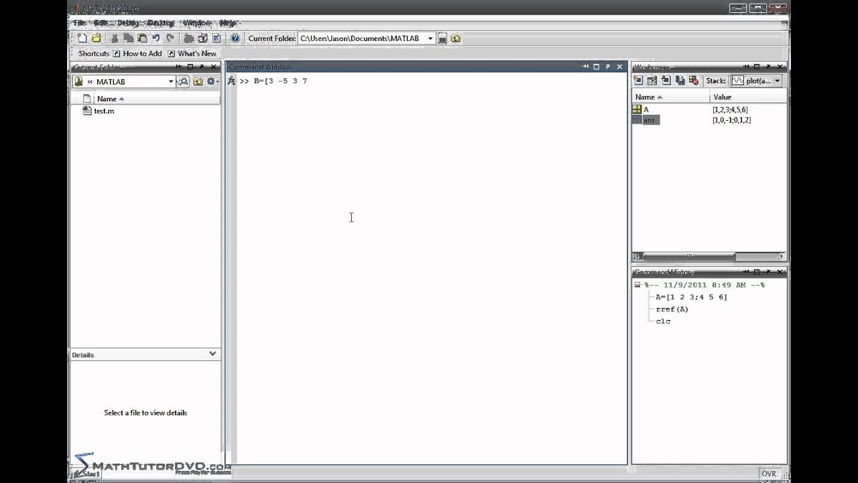The image size is (858, 483).
Task: Click the value [1,2,3;4,5,6] of variable A
Action: [730, 109]
